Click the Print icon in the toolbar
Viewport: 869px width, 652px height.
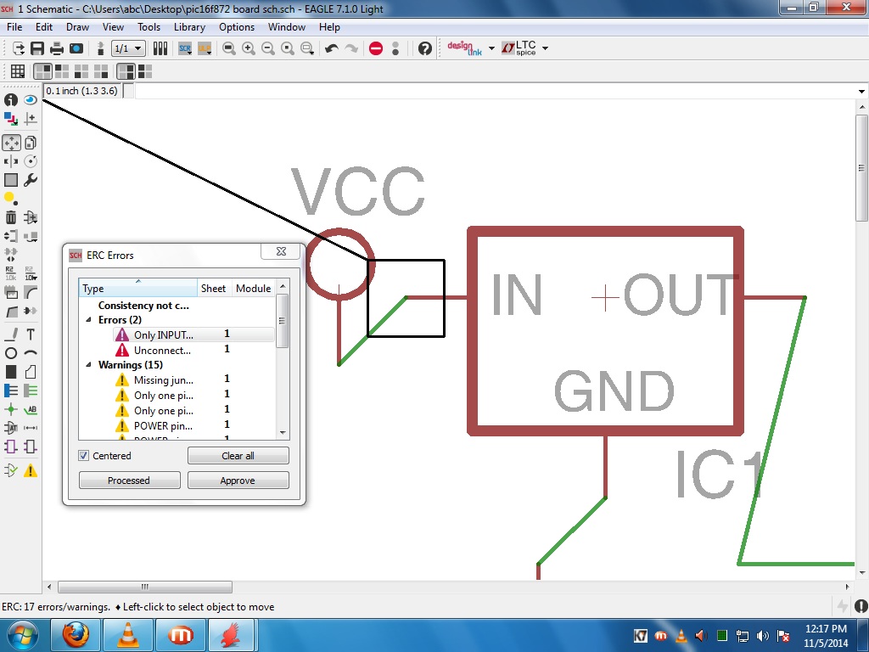(57, 48)
